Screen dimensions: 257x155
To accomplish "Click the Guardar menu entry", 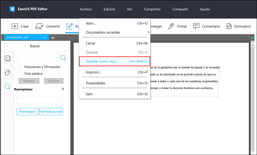I will pyautogui.click(x=115, y=52).
